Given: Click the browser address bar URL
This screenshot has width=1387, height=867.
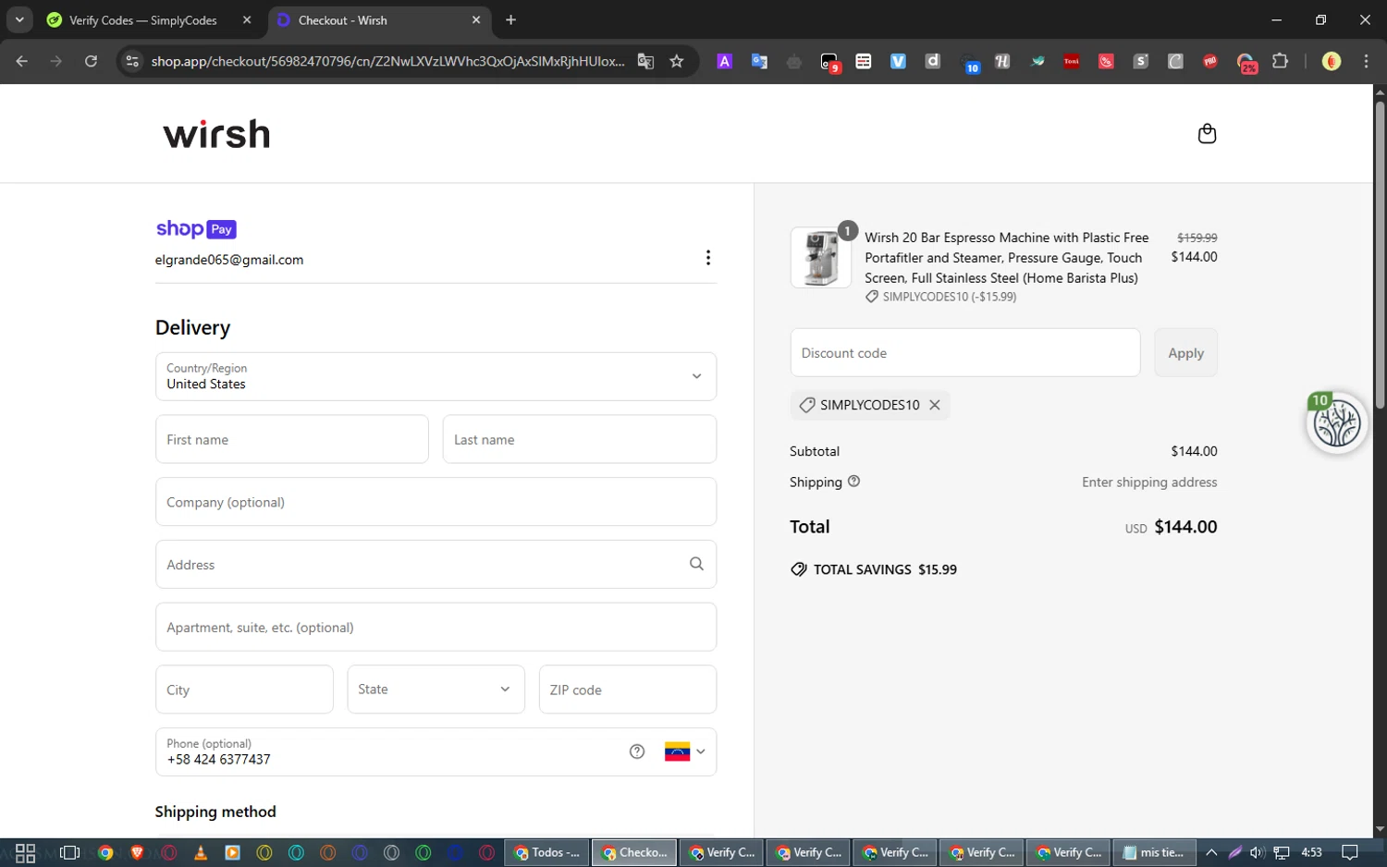Looking at the screenshot, I should tap(387, 61).
